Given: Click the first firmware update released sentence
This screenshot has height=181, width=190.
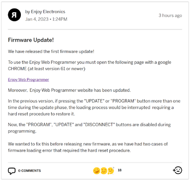Looking at the screenshot, I should pos(51,52).
